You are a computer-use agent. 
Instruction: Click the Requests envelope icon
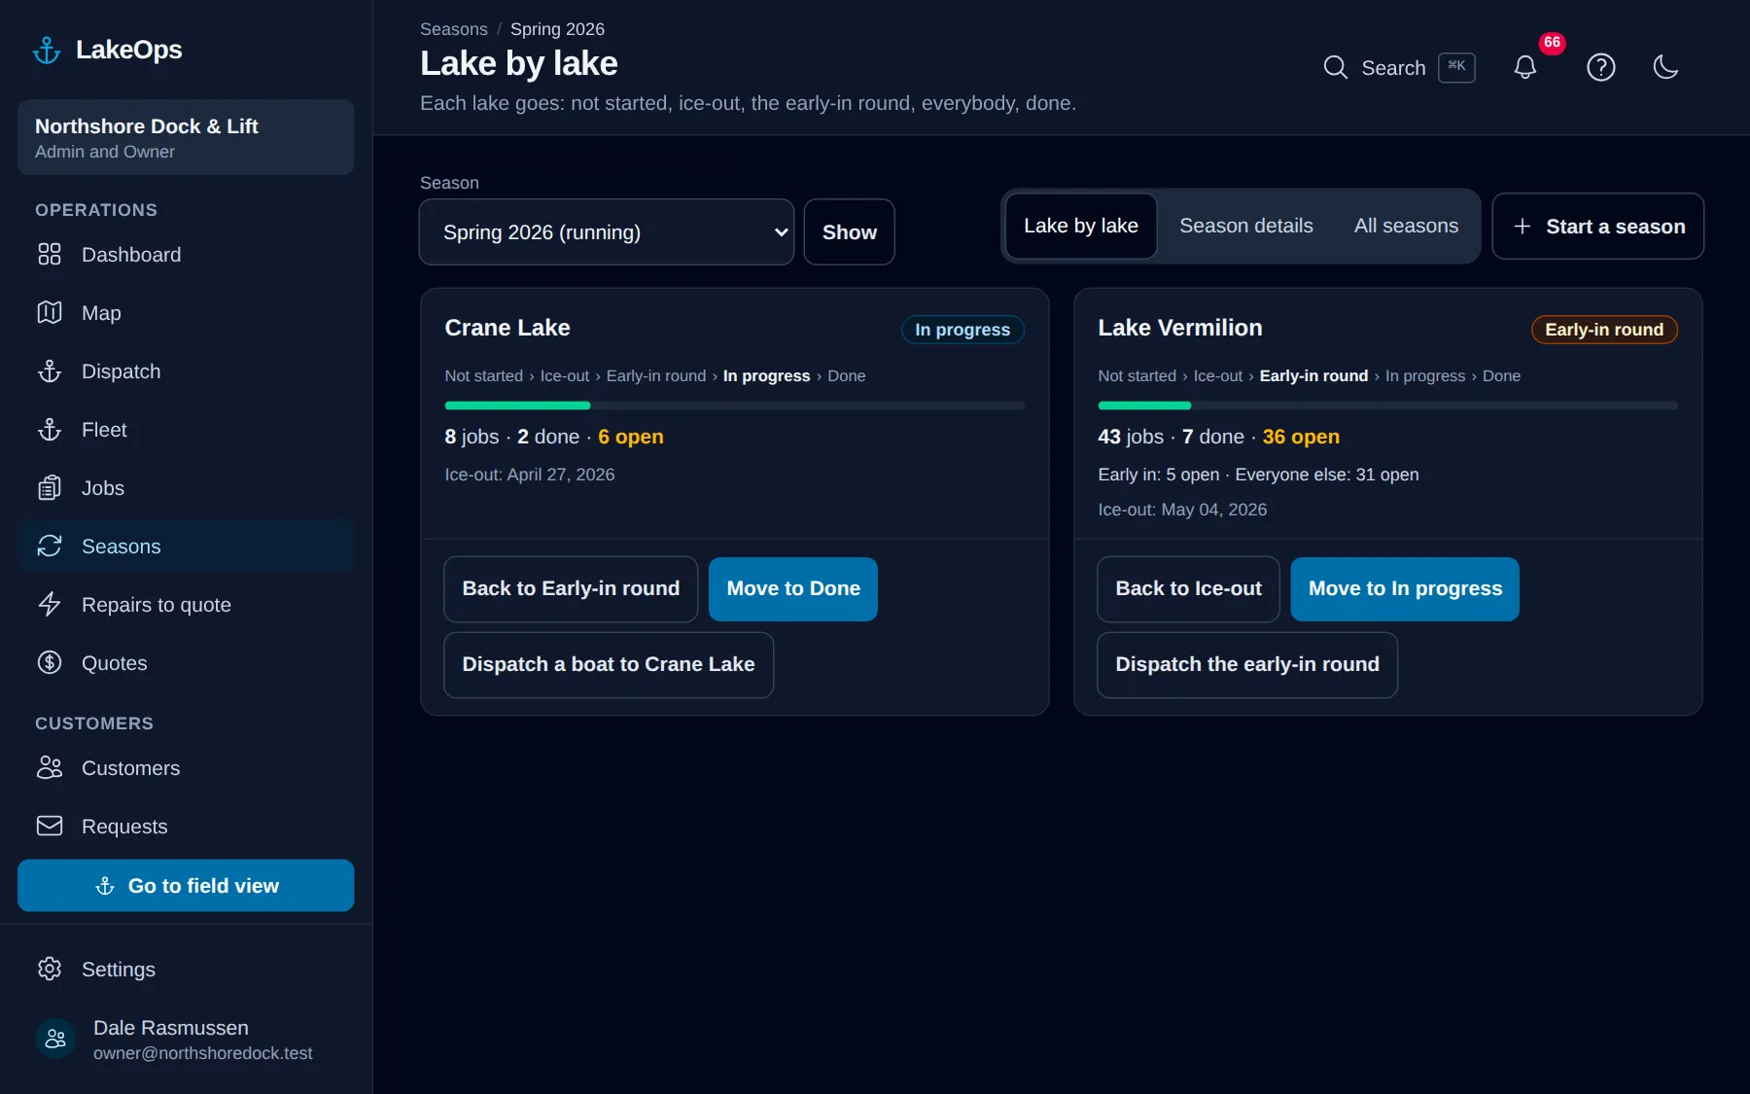(x=50, y=827)
